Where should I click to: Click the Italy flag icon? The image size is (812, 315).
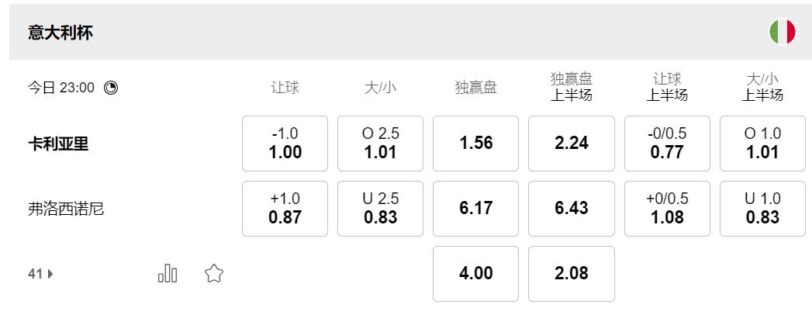pos(782,32)
